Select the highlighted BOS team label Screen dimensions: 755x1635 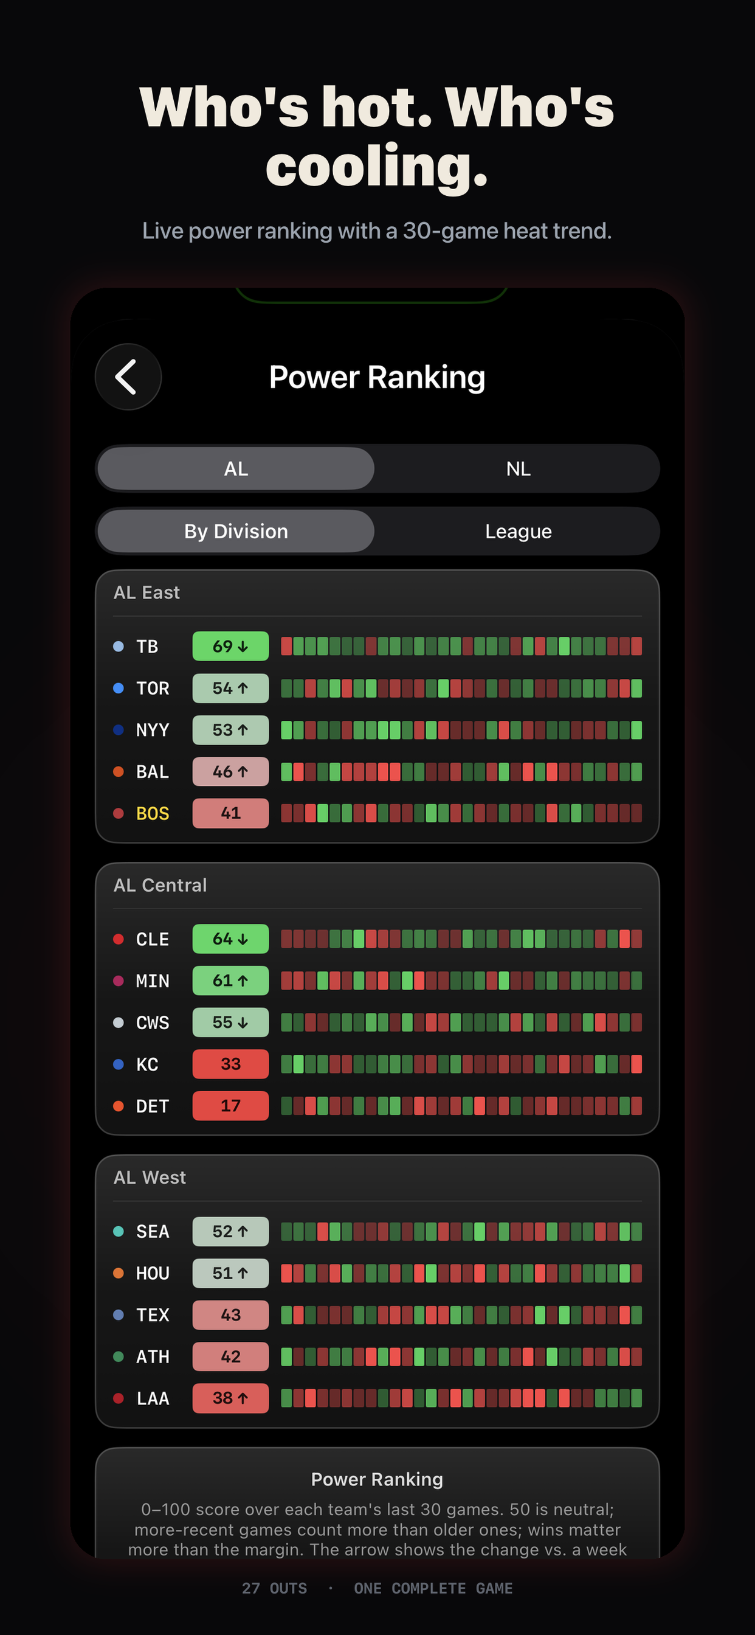pyautogui.click(x=152, y=813)
